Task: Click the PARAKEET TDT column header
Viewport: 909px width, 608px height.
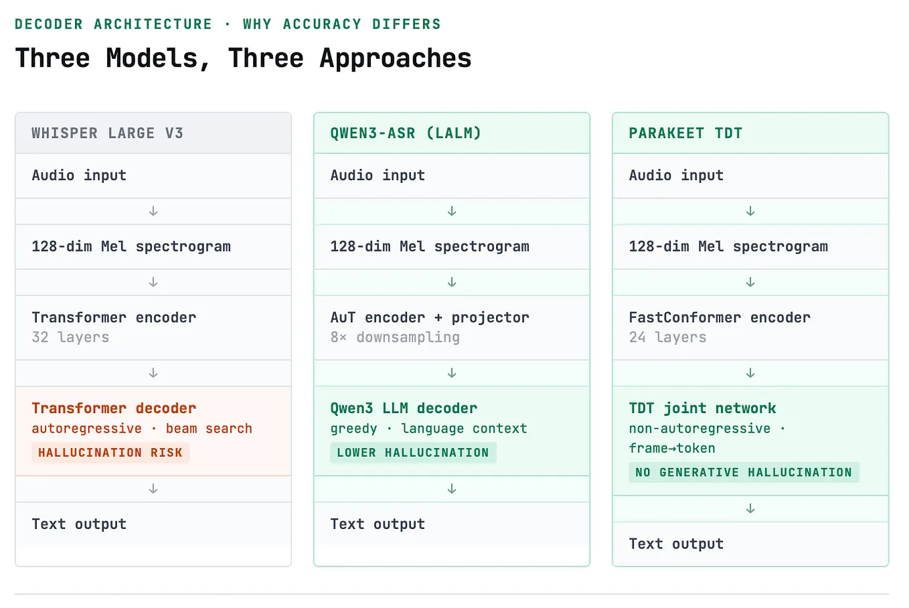Action: pyautogui.click(x=750, y=133)
